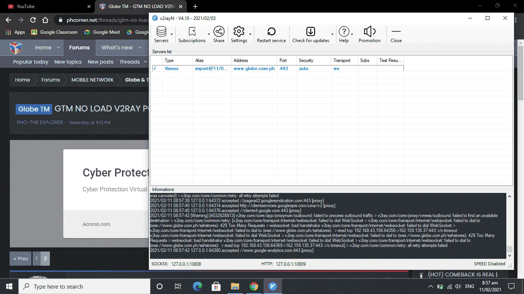
Task: Click the Promotion speaker icon
Action: [369, 32]
